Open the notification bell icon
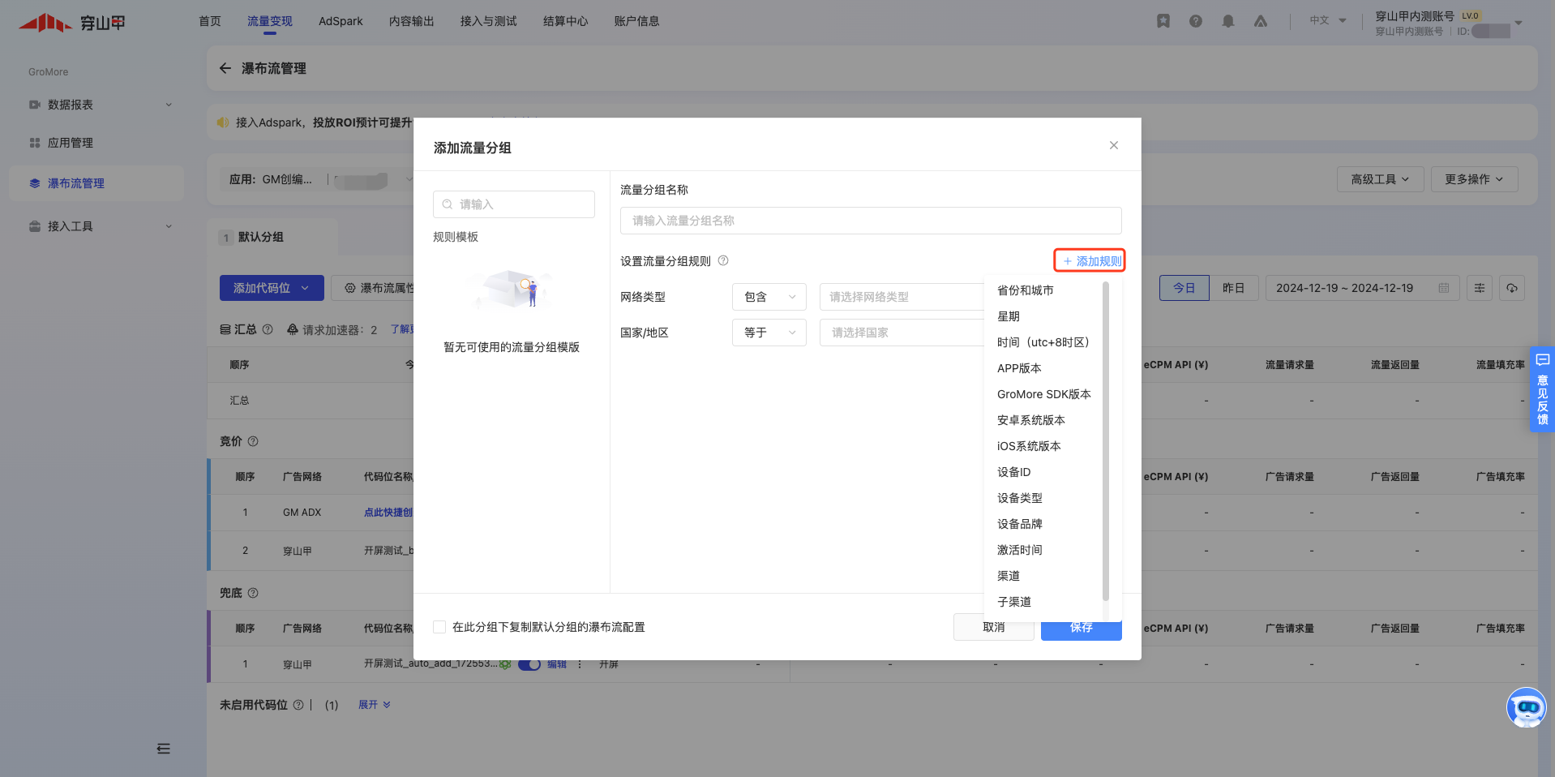The width and height of the screenshot is (1555, 777). 1228,21
